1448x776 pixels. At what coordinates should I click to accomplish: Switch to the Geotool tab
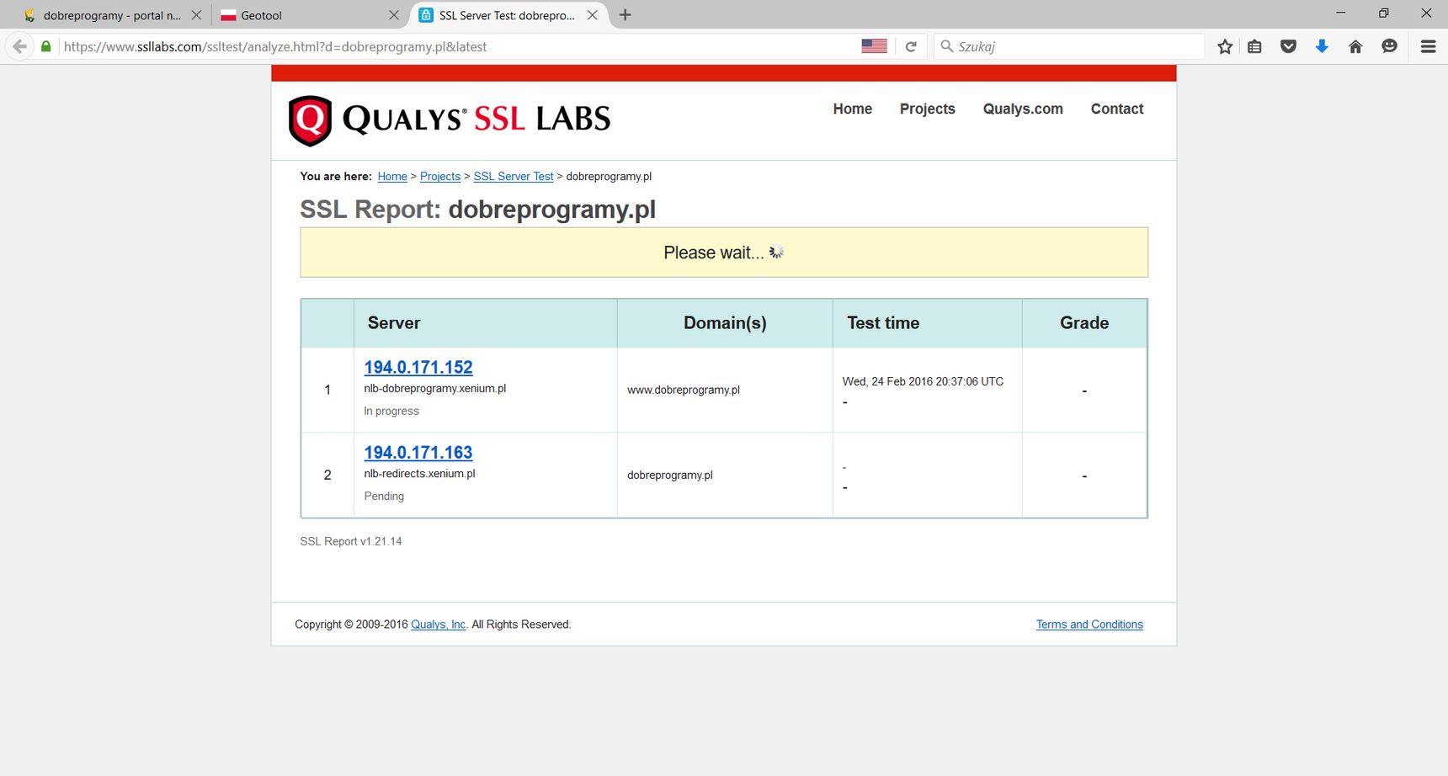(307, 15)
